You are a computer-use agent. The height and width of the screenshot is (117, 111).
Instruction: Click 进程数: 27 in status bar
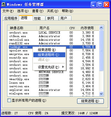[x=9, y=113]
